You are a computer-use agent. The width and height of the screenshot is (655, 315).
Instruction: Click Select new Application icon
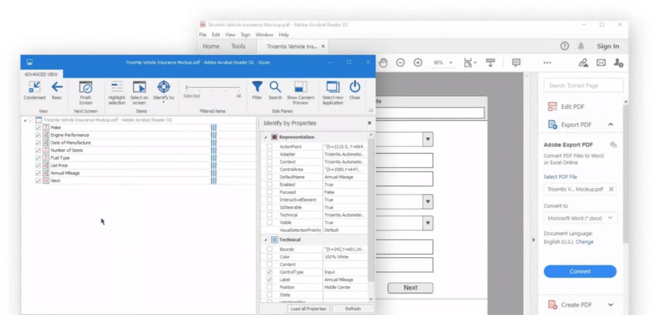coord(332,87)
